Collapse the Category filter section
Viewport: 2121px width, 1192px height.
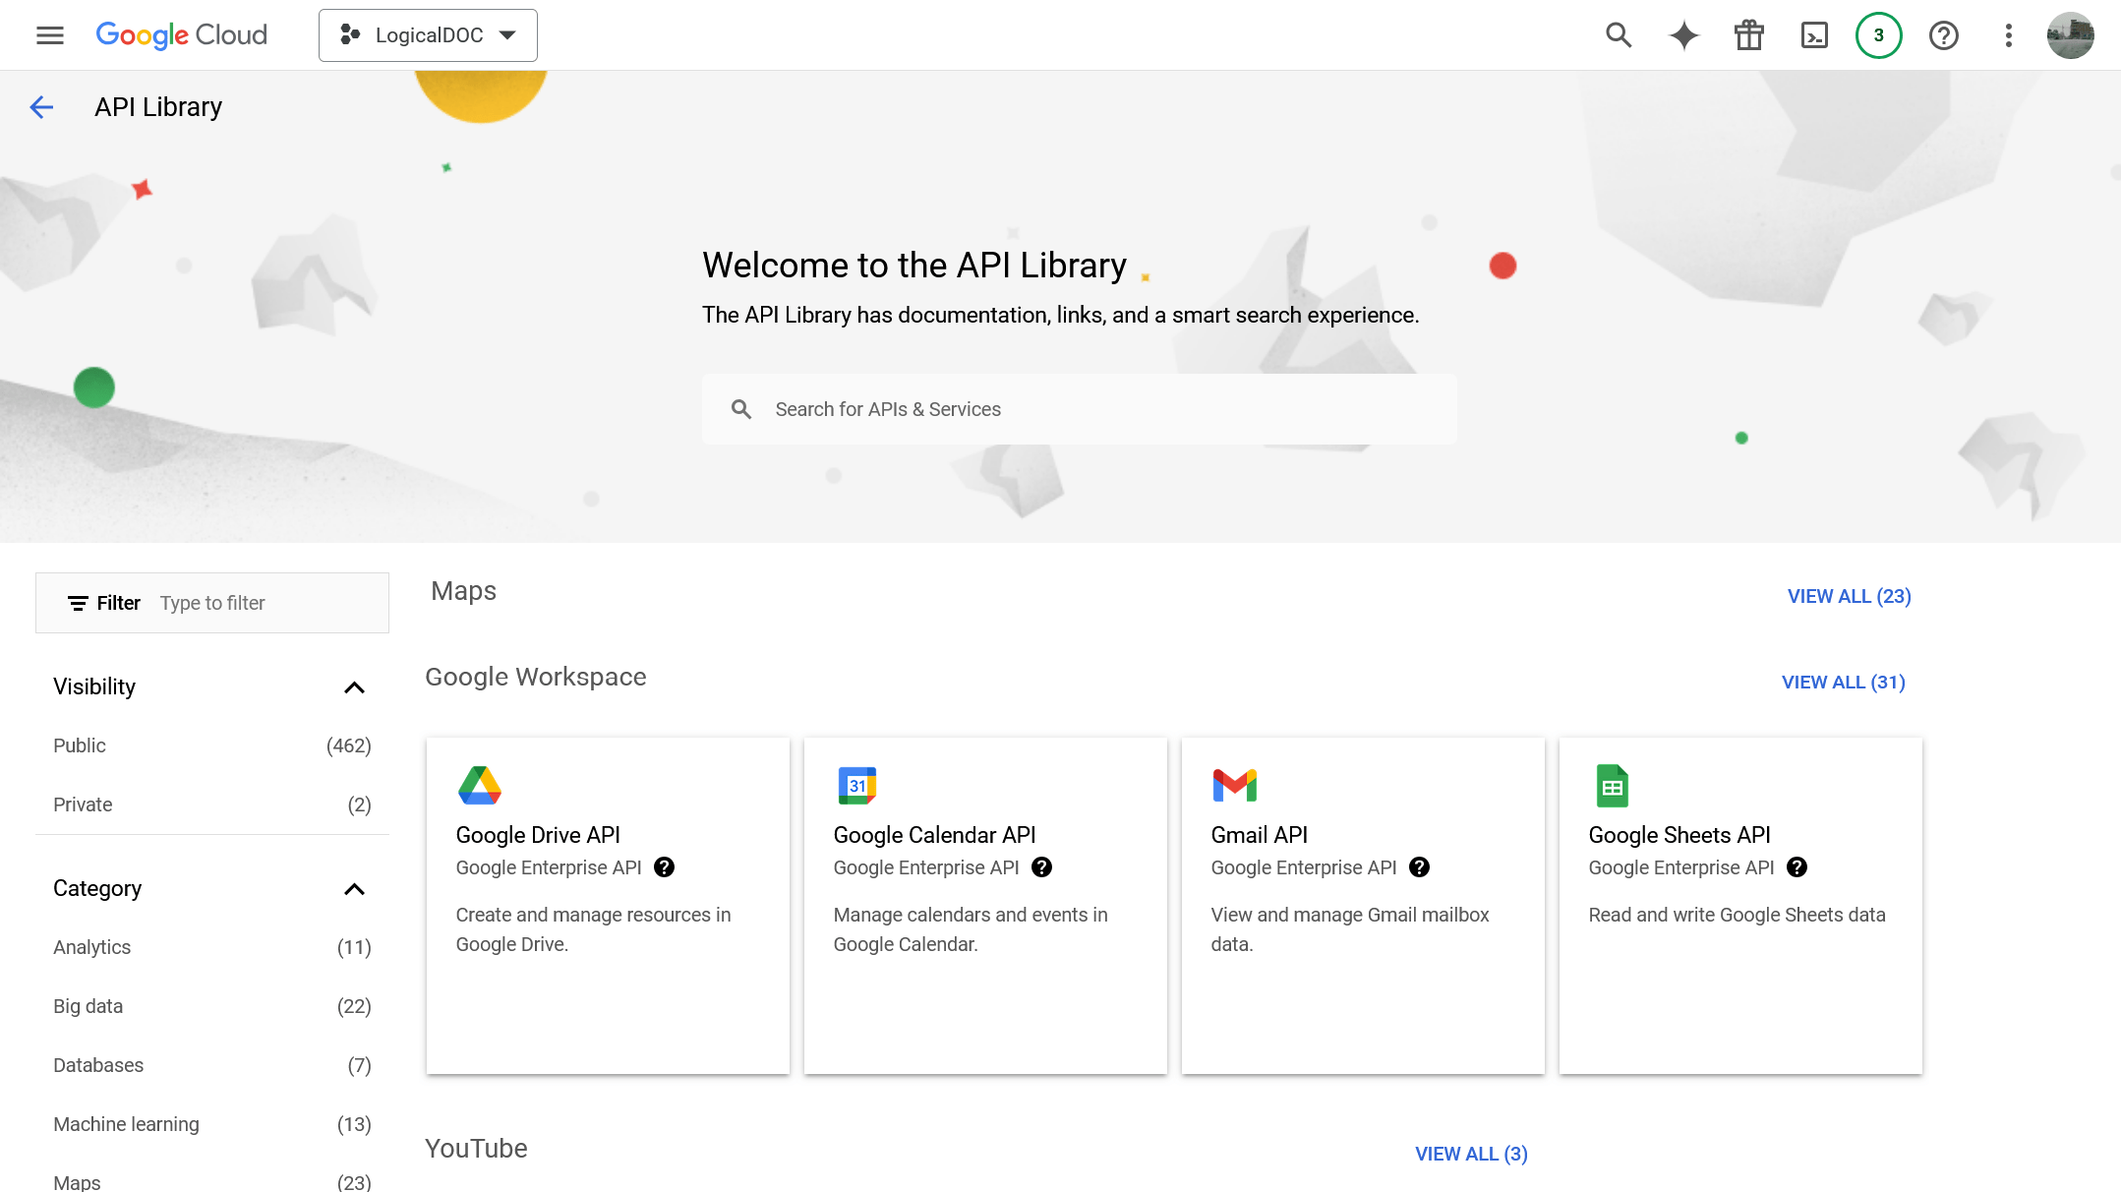tap(354, 889)
